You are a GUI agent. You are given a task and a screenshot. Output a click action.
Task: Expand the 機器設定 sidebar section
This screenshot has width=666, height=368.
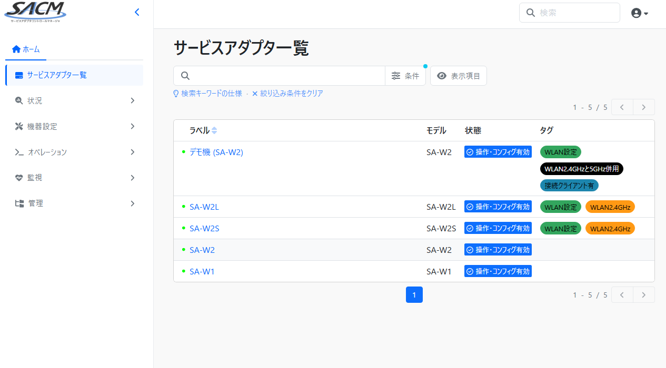74,126
